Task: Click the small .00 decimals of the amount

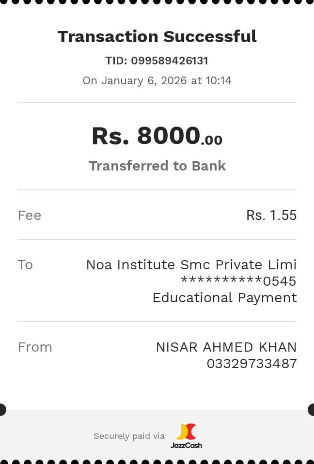Action: click(x=212, y=140)
